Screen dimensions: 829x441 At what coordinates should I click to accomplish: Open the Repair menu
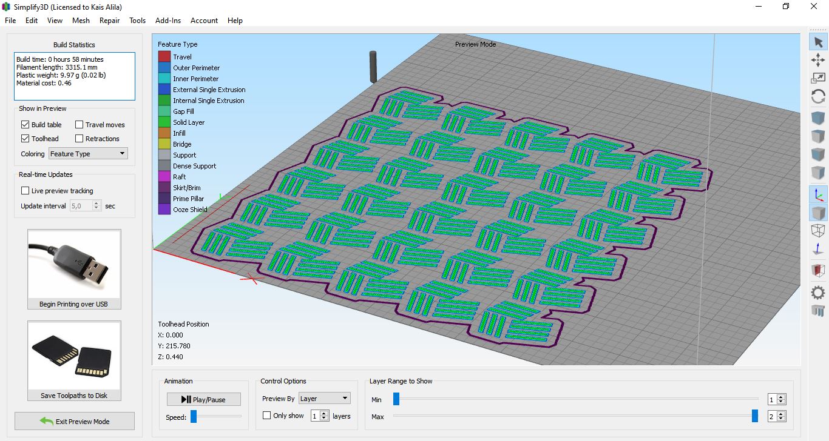coord(110,21)
